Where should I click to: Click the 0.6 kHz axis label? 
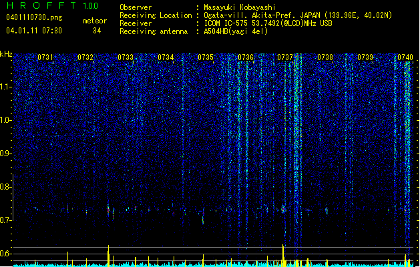[x=5, y=254]
